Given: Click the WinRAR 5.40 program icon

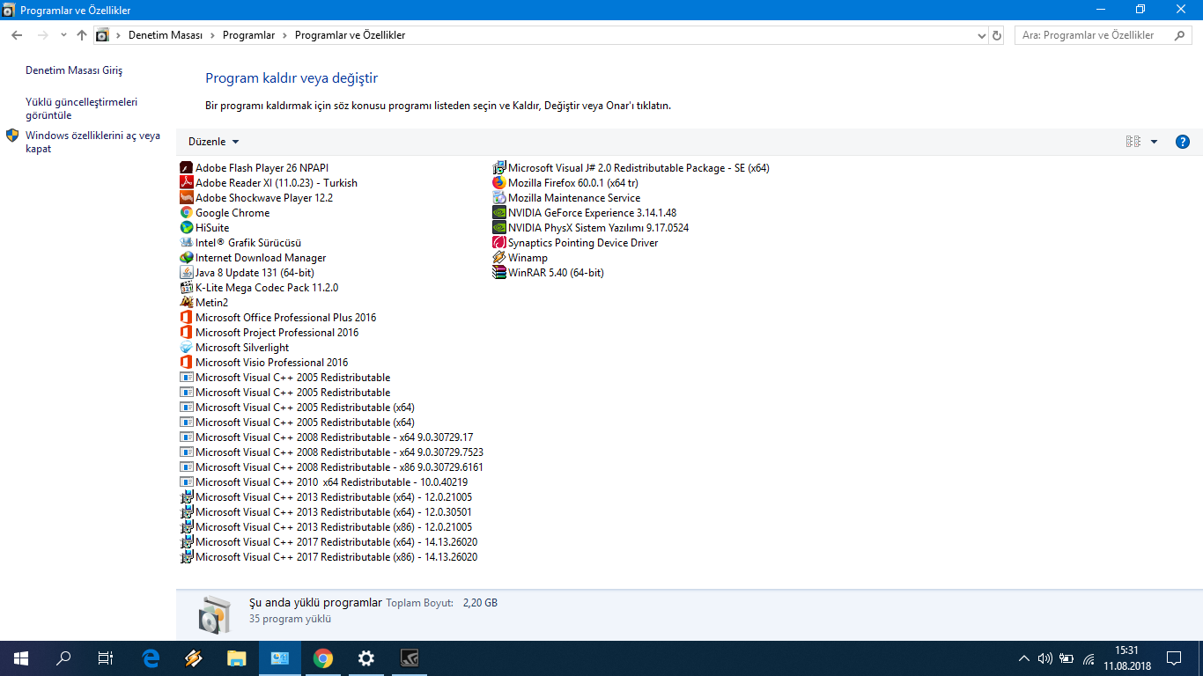Looking at the screenshot, I should tap(499, 273).
